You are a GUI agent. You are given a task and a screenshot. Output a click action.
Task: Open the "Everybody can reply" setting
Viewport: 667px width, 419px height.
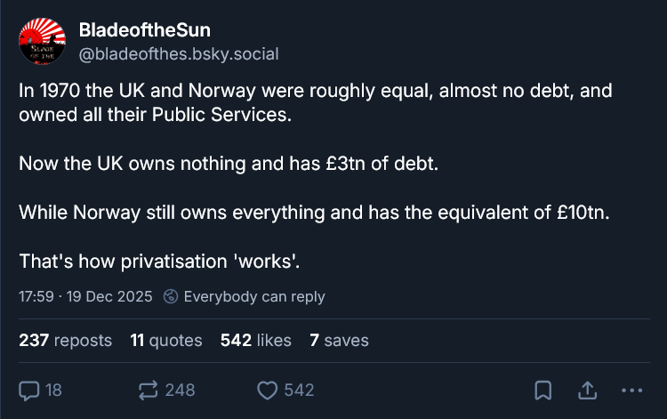click(x=253, y=296)
